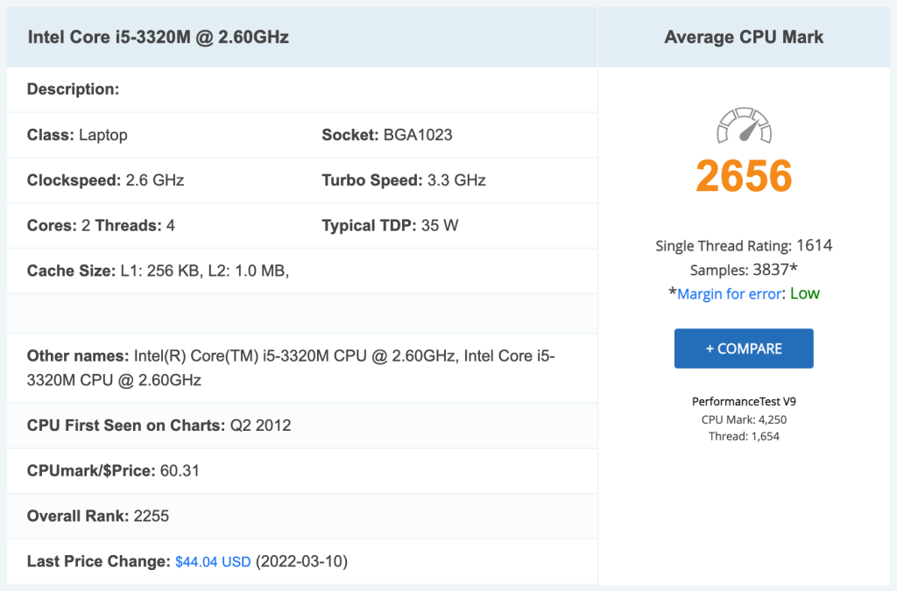Click the Single Thread Rating: 1614 text
The height and width of the screenshot is (591, 897).
point(744,246)
